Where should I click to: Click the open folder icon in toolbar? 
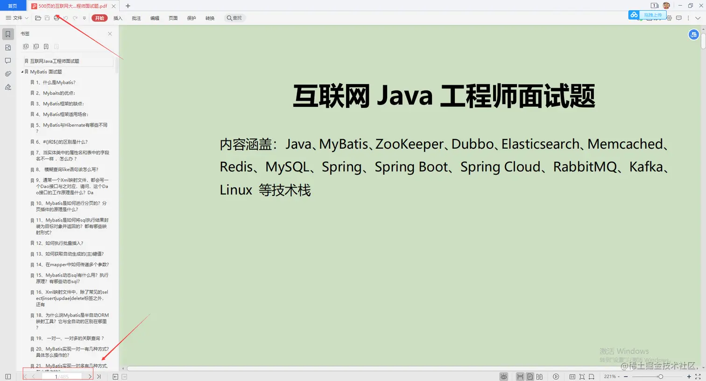(x=38, y=18)
